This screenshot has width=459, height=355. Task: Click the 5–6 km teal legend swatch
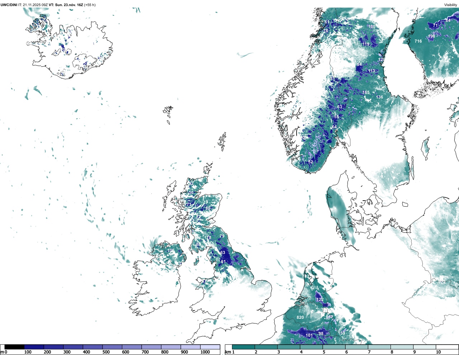point(334,347)
